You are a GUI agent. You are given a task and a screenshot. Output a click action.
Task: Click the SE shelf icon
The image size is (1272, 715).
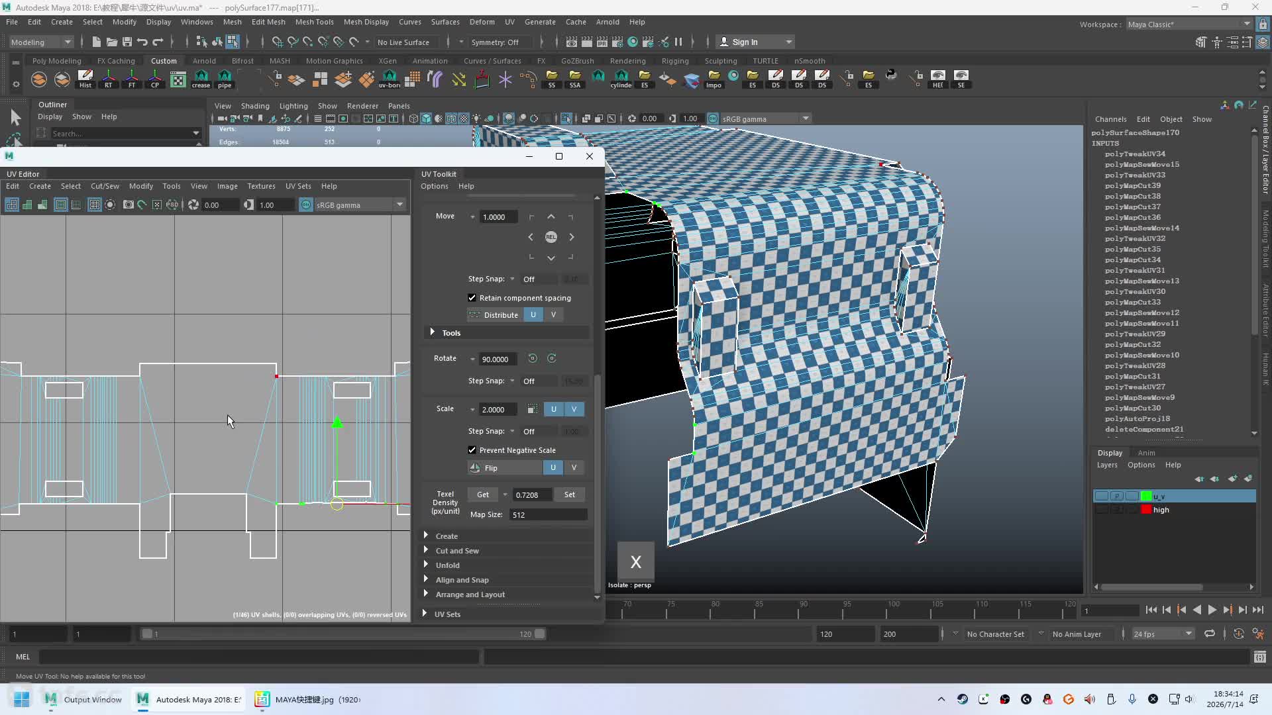pos(961,79)
